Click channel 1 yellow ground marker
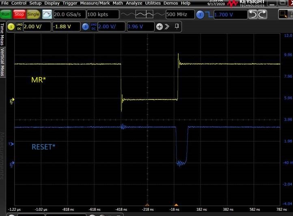This screenshot has height=216, width=293. coord(12,101)
